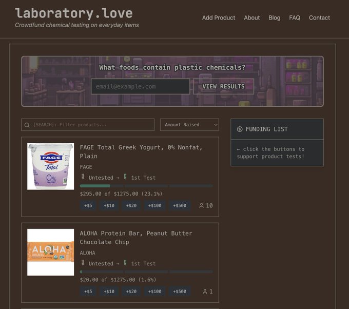Open the Amount Raised sort dropdown

[x=189, y=125]
